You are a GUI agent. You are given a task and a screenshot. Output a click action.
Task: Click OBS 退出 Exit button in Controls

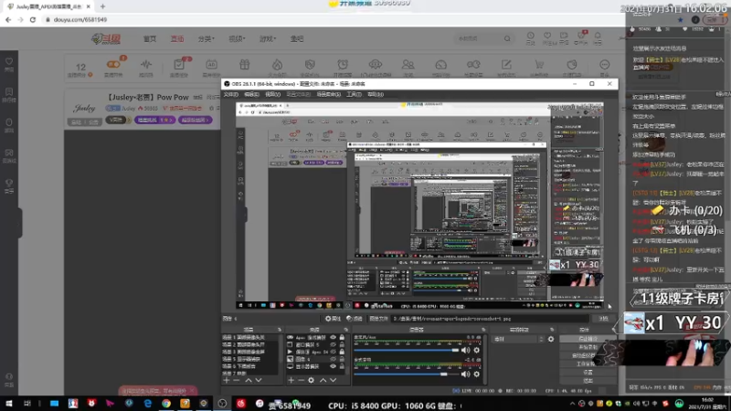click(x=588, y=381)
